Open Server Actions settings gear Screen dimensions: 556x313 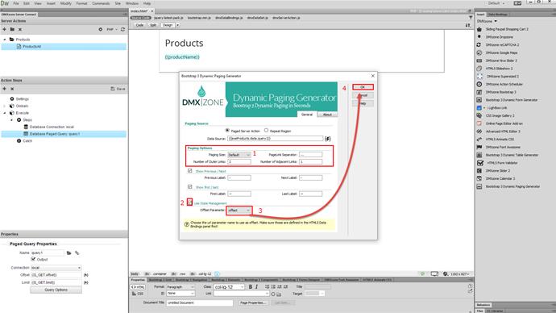click(x=101, y=30)
